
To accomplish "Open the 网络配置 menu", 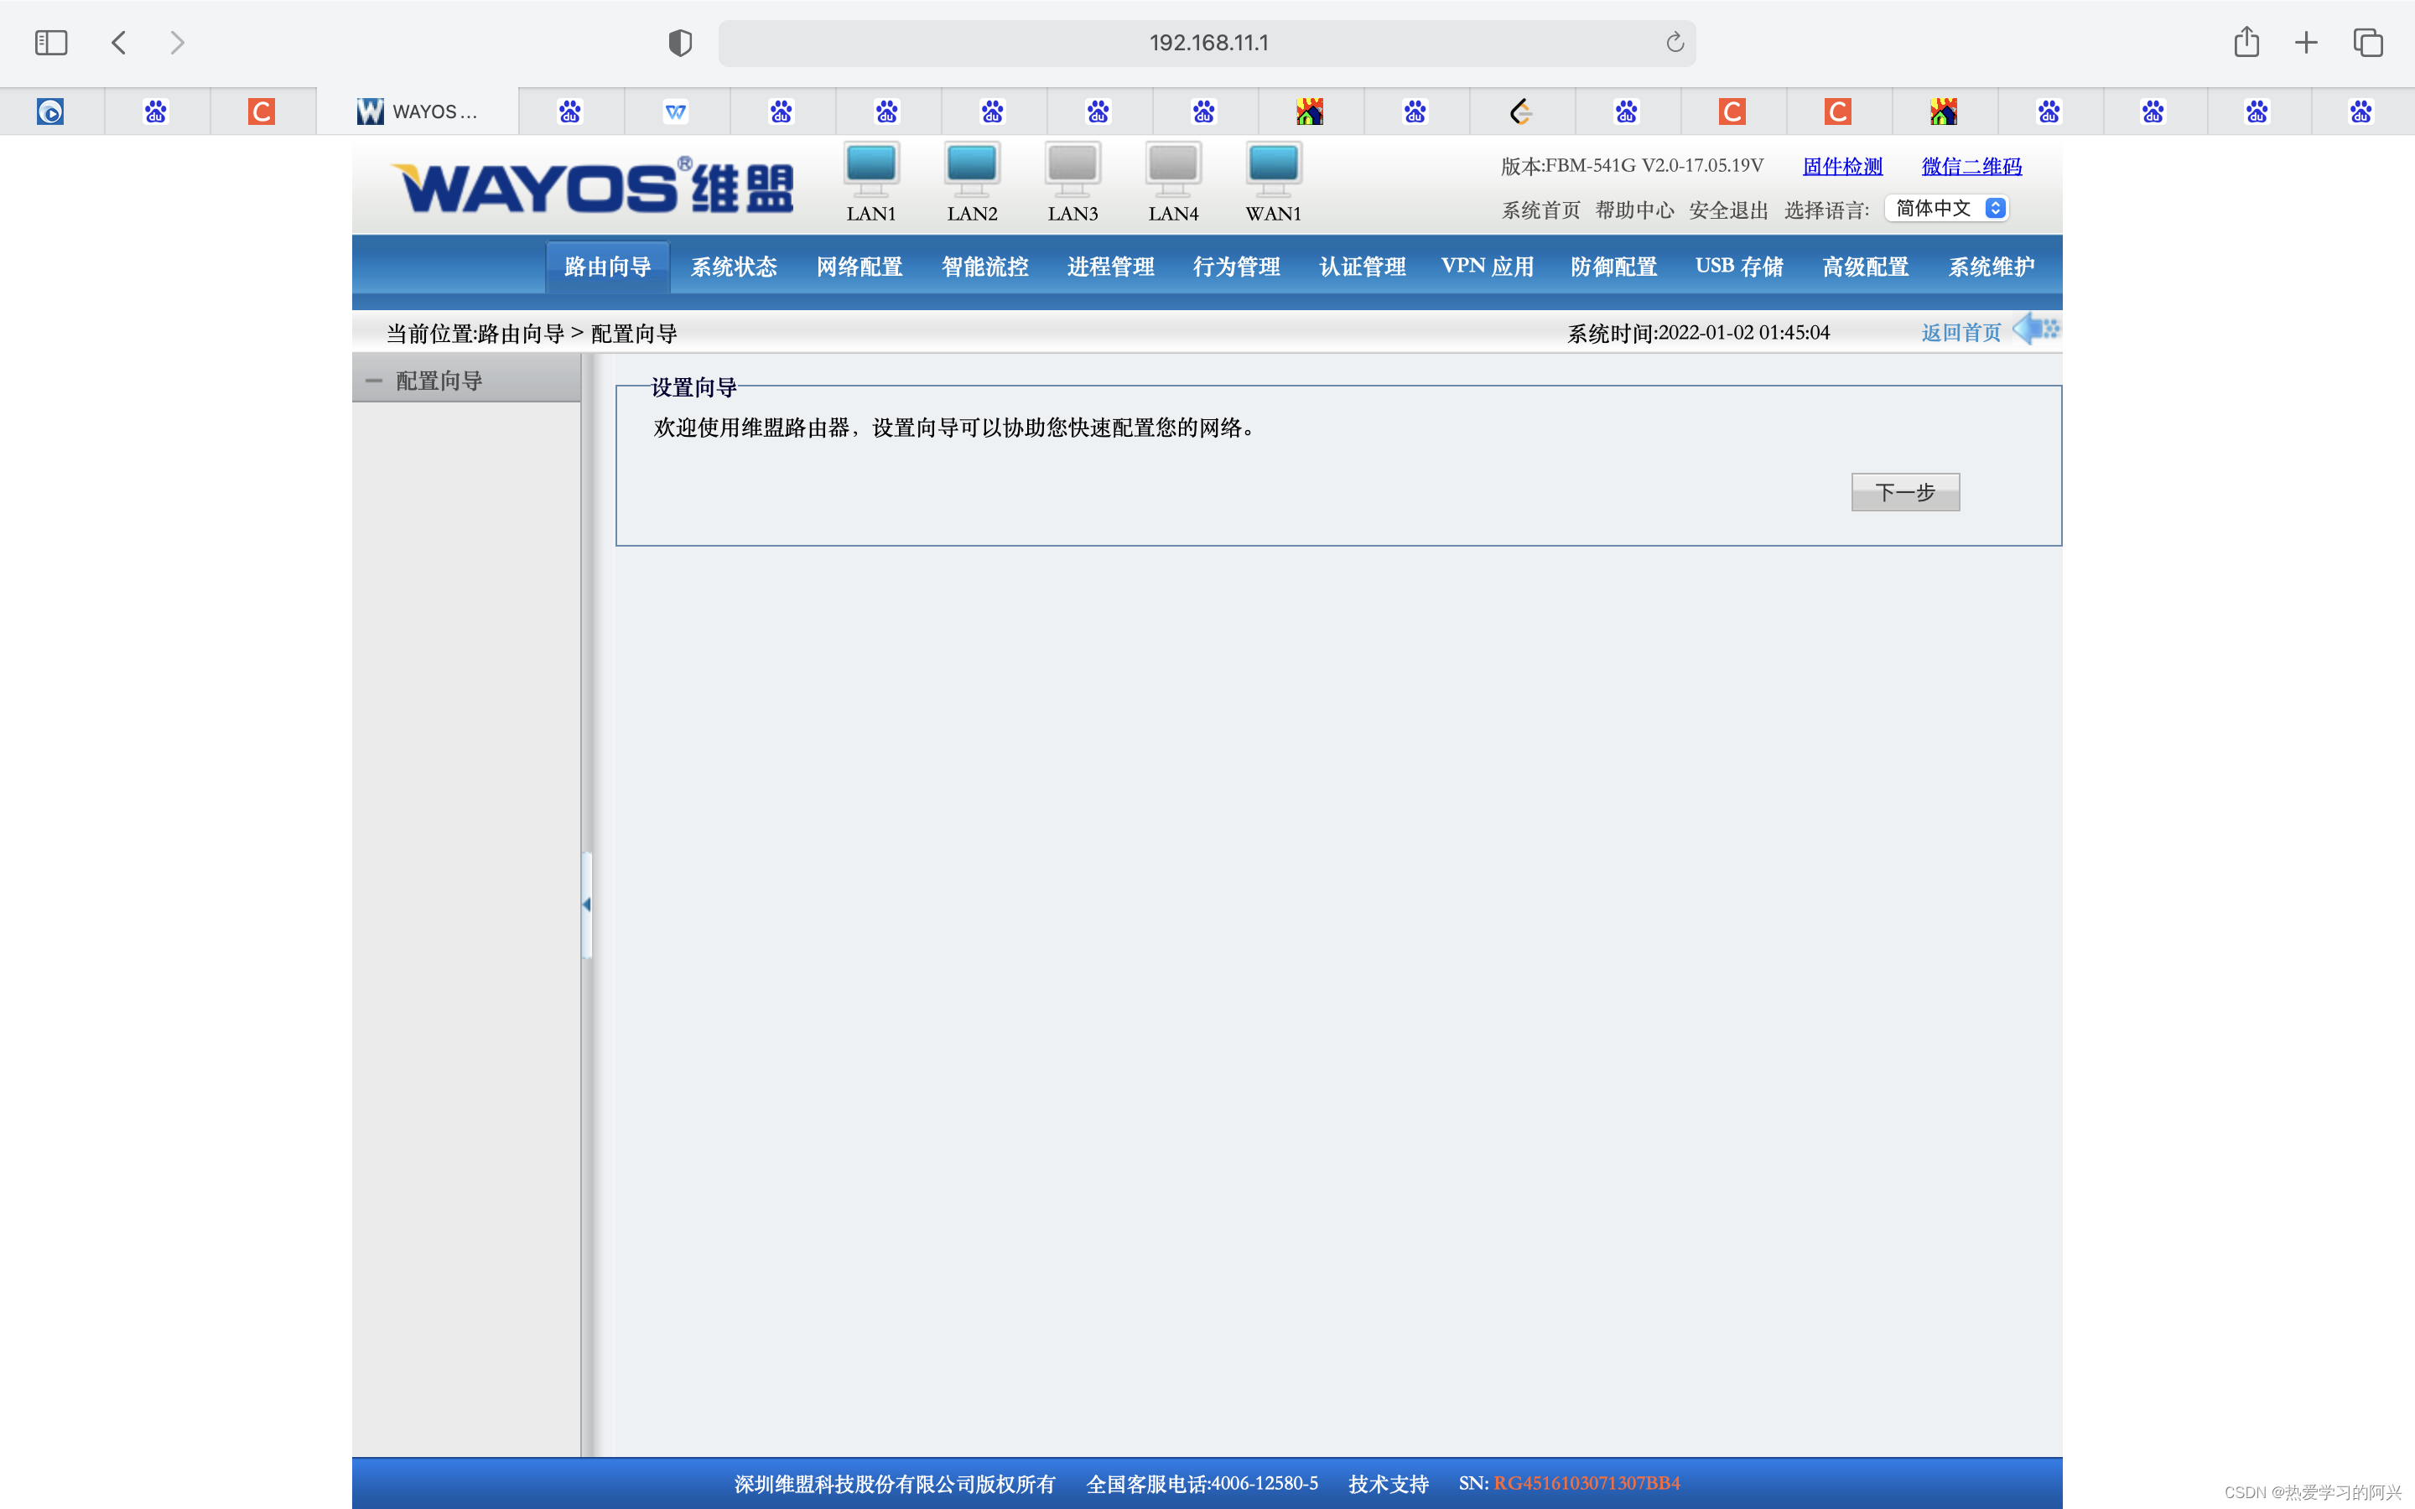I will click(x=860, y=267).
